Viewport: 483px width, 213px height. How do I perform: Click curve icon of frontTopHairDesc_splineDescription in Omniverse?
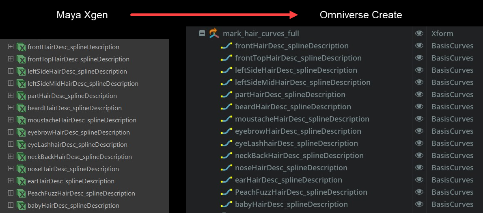point(226,58)
